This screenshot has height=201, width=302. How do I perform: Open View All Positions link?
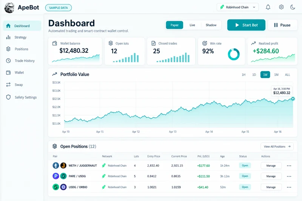click(x=277, y=147)
